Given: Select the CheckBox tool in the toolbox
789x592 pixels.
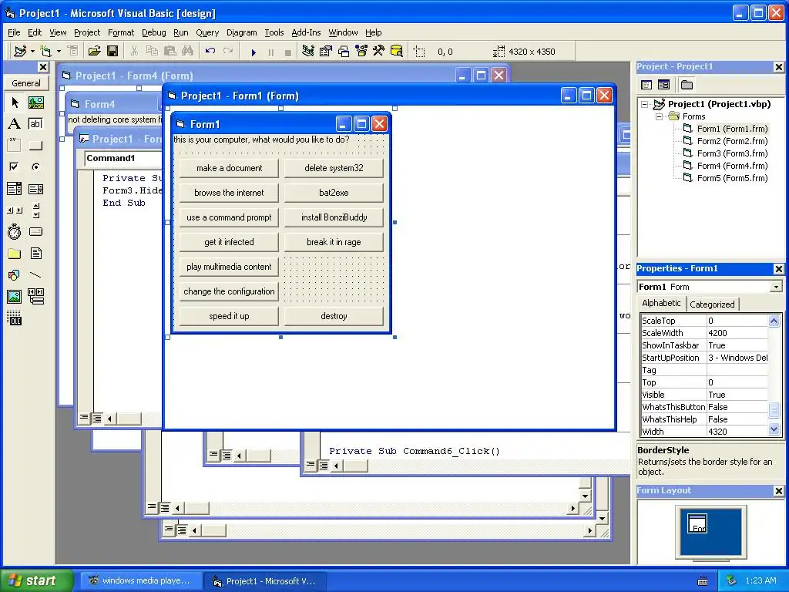Looking at the screenshot, I should point(15,166).
